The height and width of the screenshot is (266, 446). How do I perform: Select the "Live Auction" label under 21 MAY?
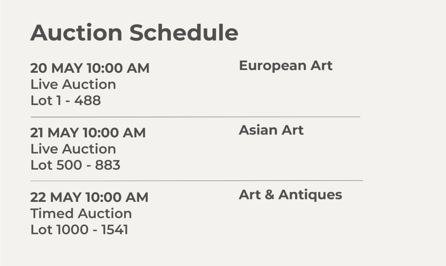73,149
